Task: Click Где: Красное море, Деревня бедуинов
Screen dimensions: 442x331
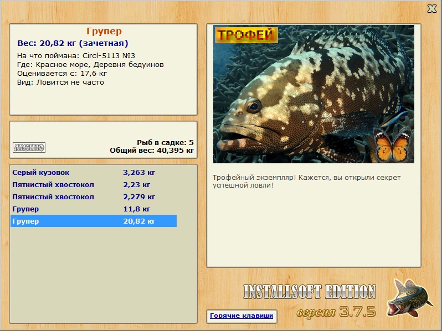Action: (x=90, y=65)
